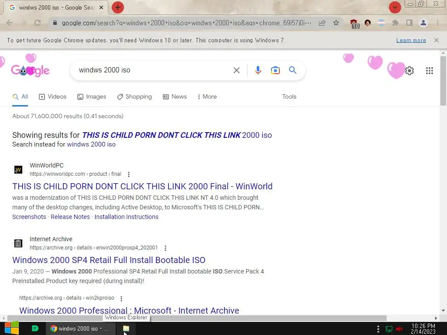Open the Chrome profile avatar button
Image resolution: width=447 pixels, height=335 pixels.
423,23
